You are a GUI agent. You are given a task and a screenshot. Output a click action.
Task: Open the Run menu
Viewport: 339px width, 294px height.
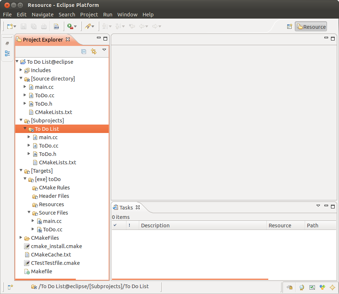pyautogui.click(x=108, y=15)
